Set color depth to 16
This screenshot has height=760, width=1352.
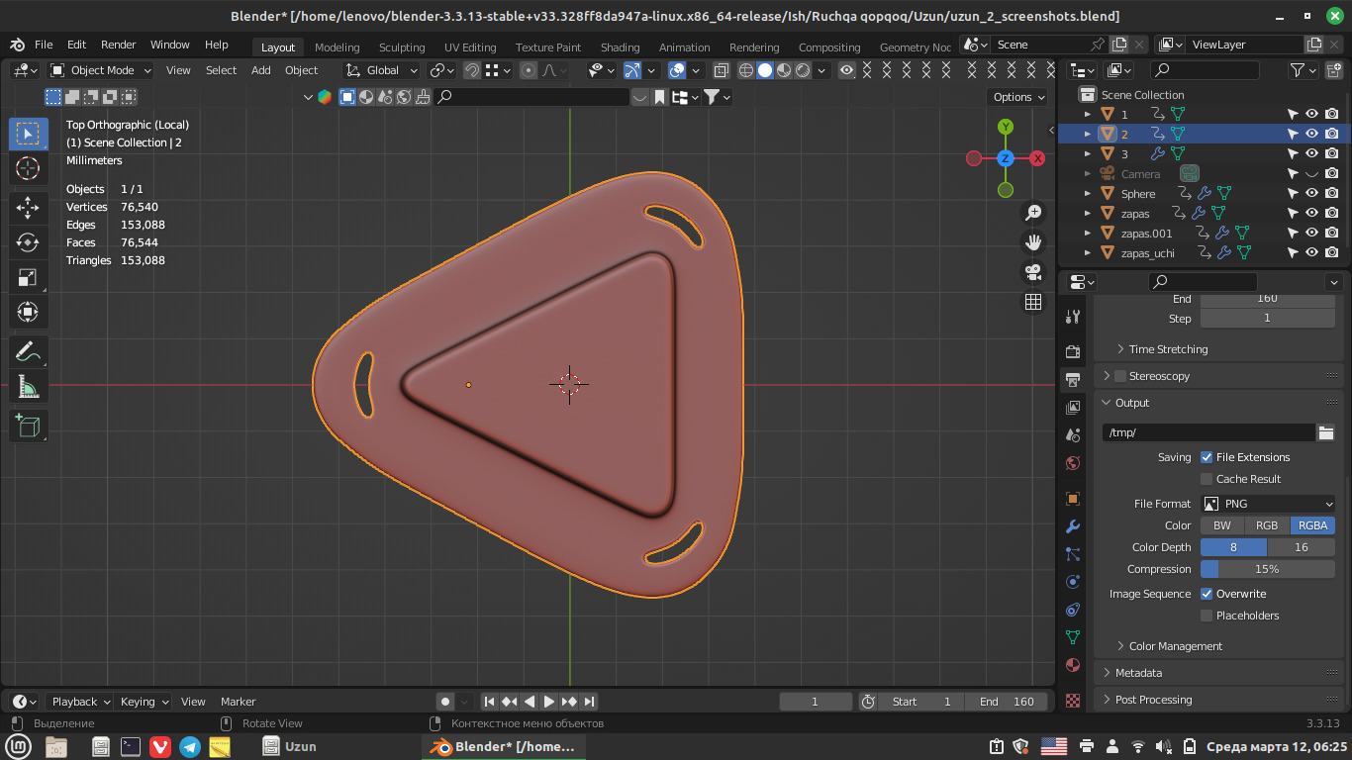tap(1302, 547)
